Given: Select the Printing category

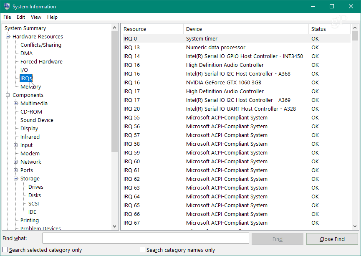Looking at the screenshot, I should pos(30,220).
